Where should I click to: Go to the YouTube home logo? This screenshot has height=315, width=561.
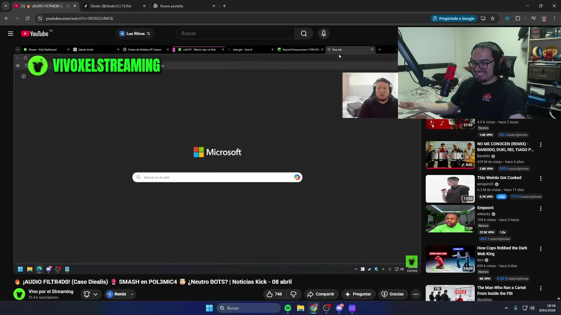35,34
